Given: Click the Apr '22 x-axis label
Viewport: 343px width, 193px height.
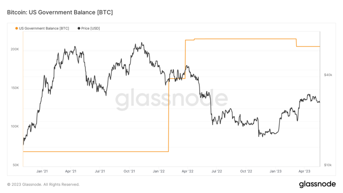Looking at the screenshot, I should (x=188, y=171).
